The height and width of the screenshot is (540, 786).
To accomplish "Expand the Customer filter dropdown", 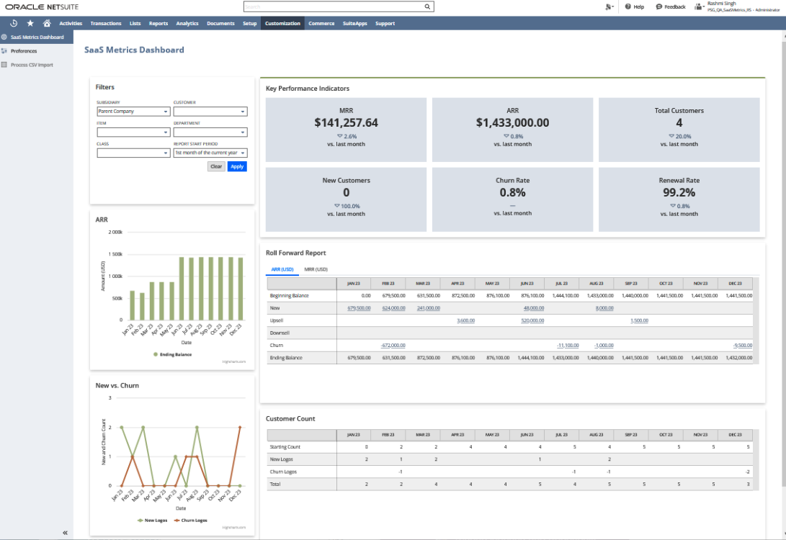I will pyautogui.click(x=210, y=111).
